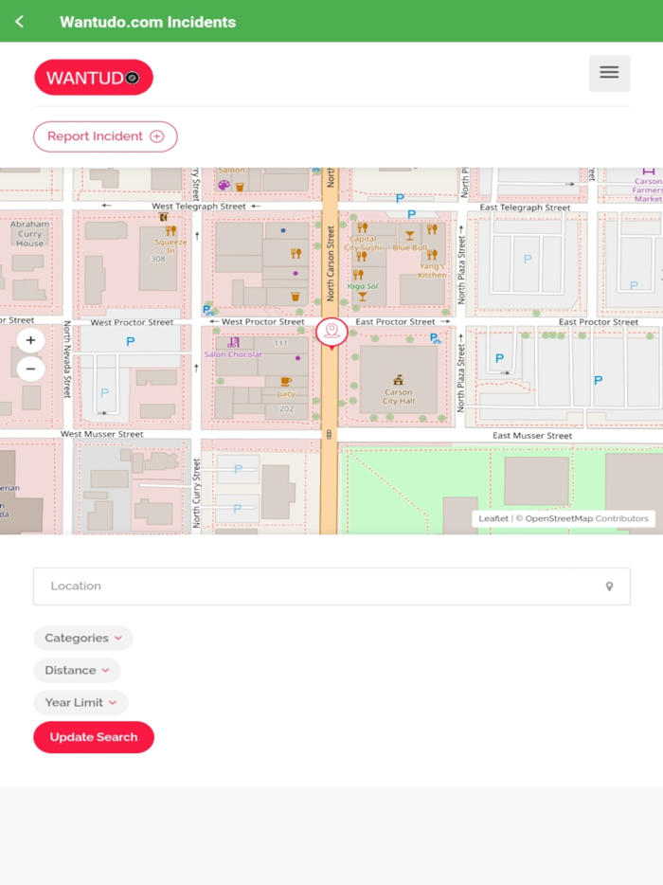
Task: Tap the pin icon in Location field
Action: 609,587
